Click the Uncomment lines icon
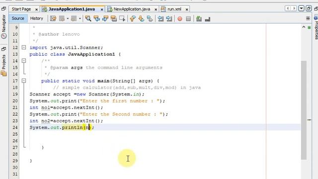 click(x=208, y=19)
